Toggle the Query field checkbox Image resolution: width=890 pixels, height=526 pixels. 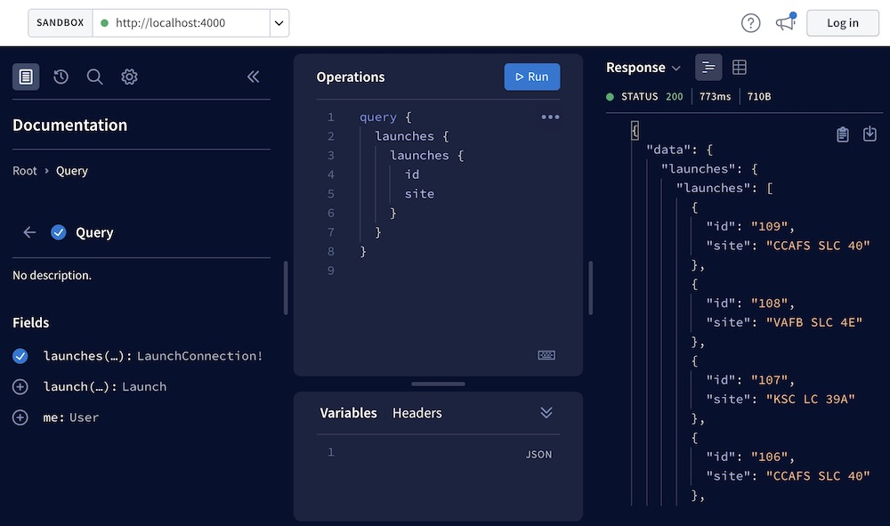click(x=59, y=232)
